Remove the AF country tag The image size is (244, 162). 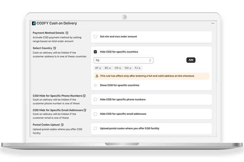100,68
